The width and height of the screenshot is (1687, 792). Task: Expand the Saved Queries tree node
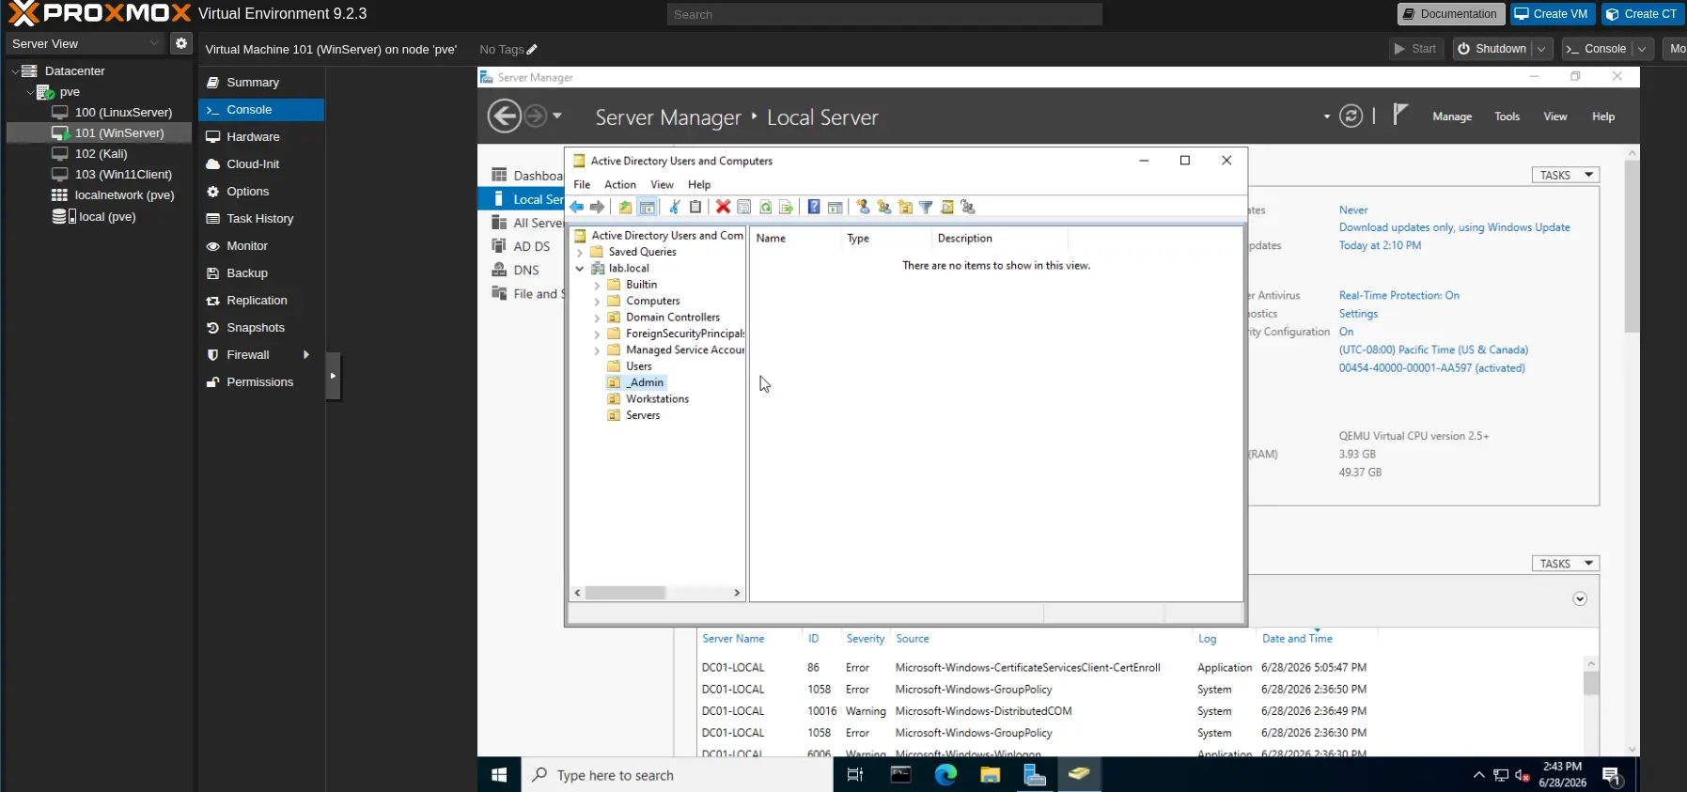580,252
